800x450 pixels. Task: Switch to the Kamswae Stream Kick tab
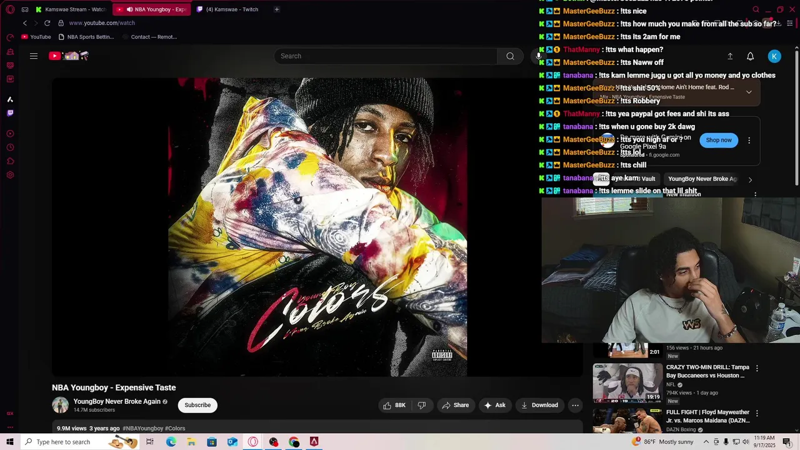[x=71, y=9]
